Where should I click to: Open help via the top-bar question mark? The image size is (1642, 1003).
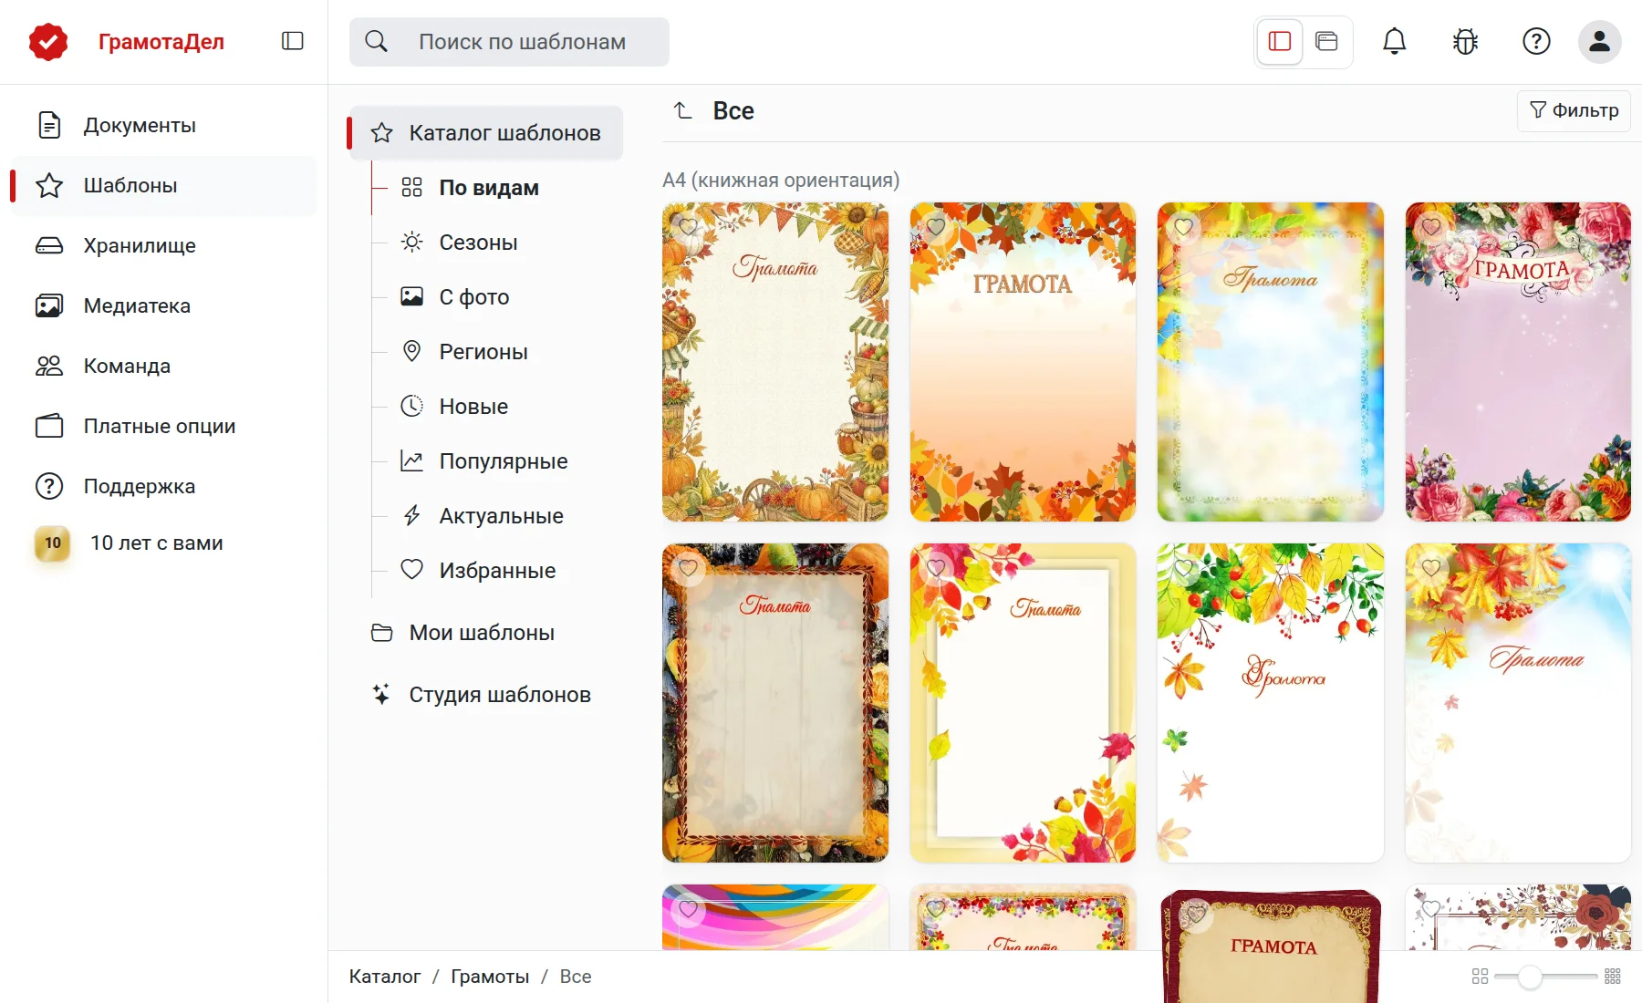(x=1536, y=42)
